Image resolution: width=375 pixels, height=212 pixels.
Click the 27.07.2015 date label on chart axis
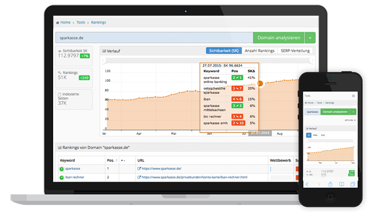click(x=260, y=133)
